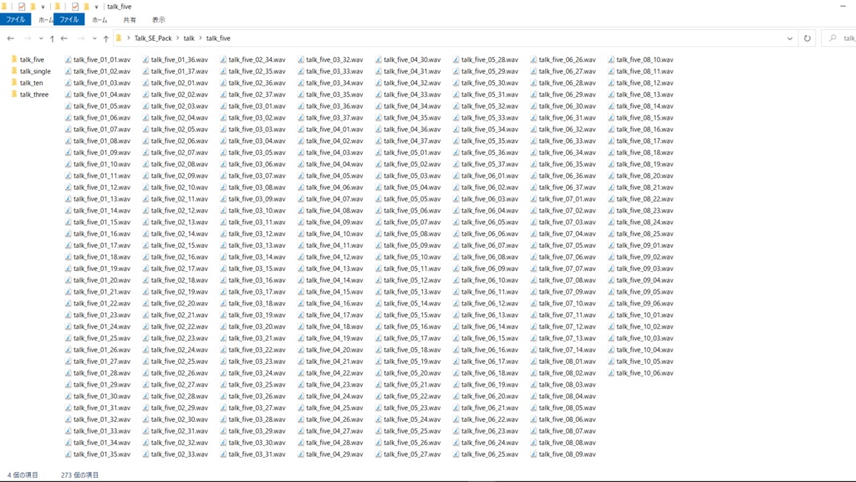Go back using front window's back arrow
The height and width of the screenshot is (482, 856).
point(64,38)
